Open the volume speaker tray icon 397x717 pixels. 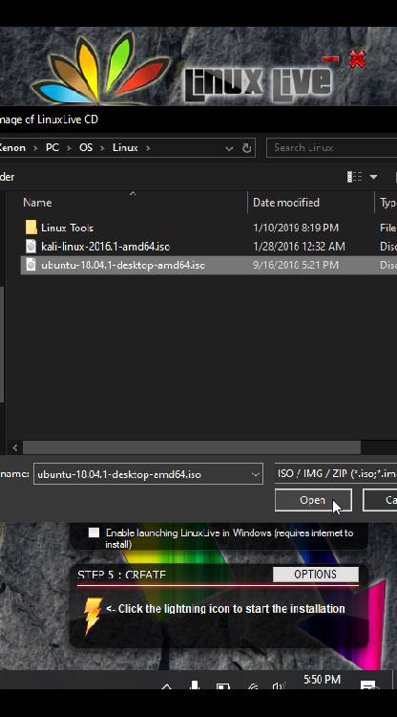[x=279, y=685]
